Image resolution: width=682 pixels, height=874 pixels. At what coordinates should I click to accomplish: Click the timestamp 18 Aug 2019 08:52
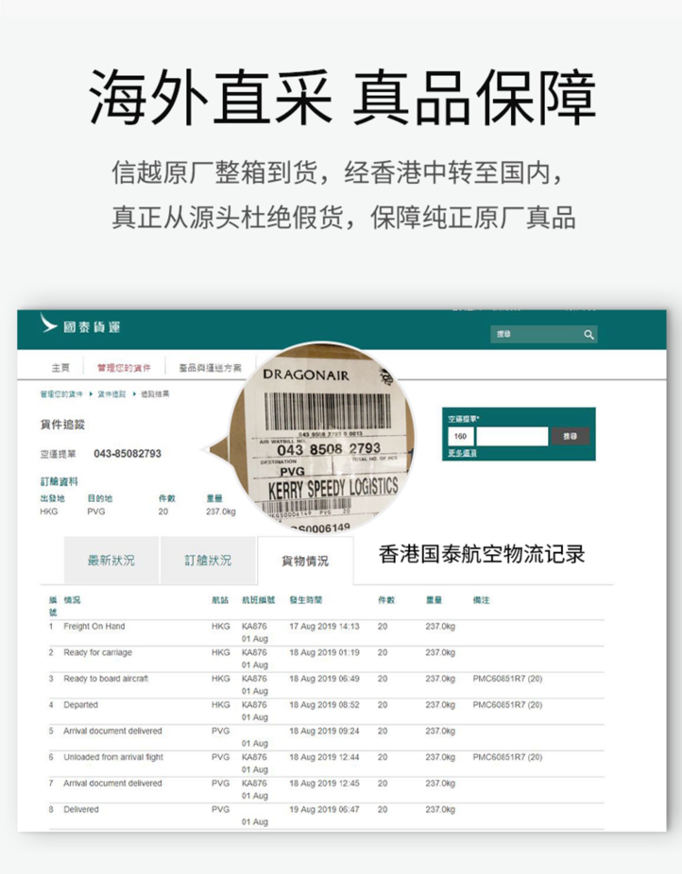tap(324, 705)
